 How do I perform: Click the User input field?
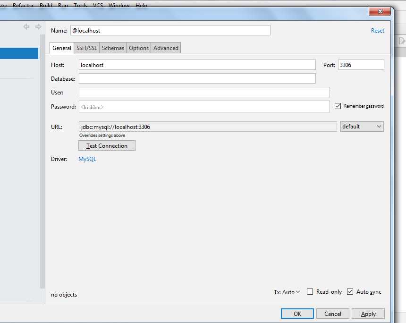[204, 92]
